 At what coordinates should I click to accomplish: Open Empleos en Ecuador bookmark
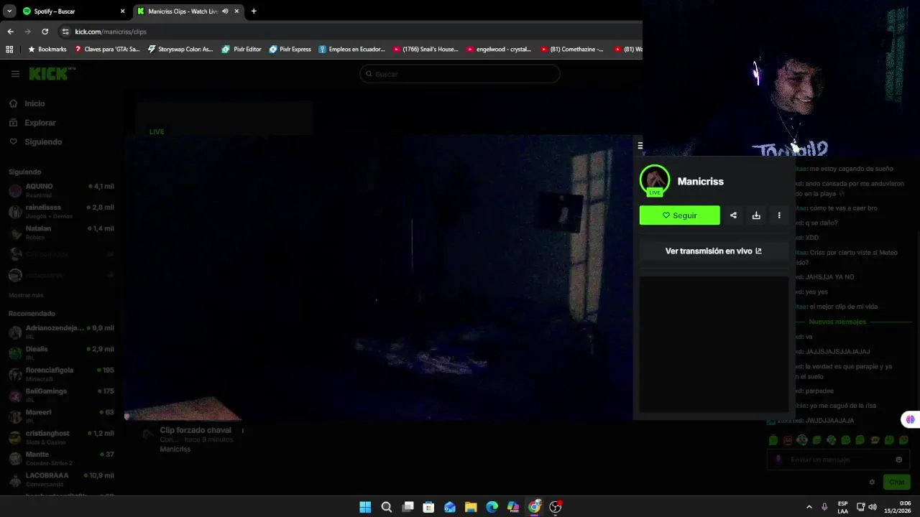[351, 50]
